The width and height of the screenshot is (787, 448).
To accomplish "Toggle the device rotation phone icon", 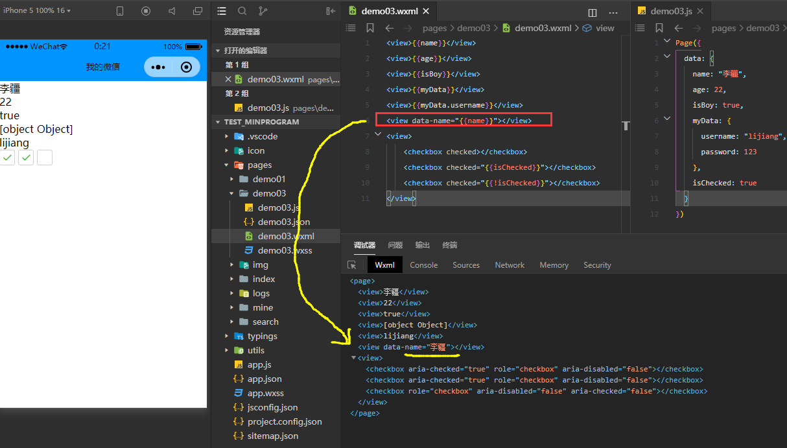I will (120, 11).
